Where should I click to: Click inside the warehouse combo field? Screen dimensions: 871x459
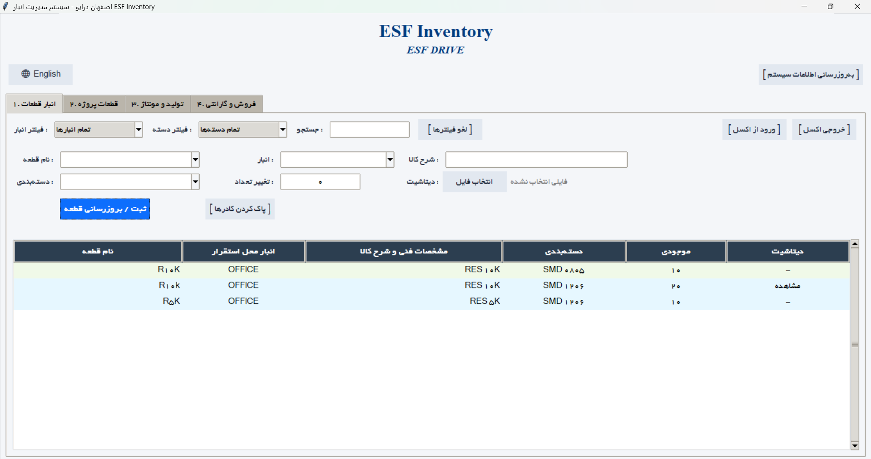(x=333, y=160)
